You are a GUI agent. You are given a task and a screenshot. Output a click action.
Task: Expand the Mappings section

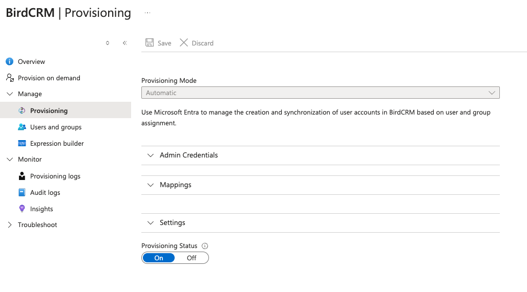click(x=175, y=185)
